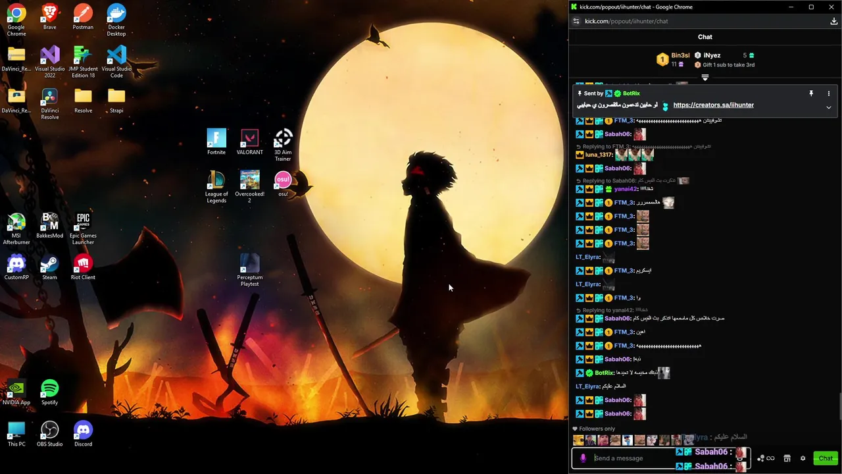
Task: Open Spotify desktop shortcut
Action: [x=49, y=392]
